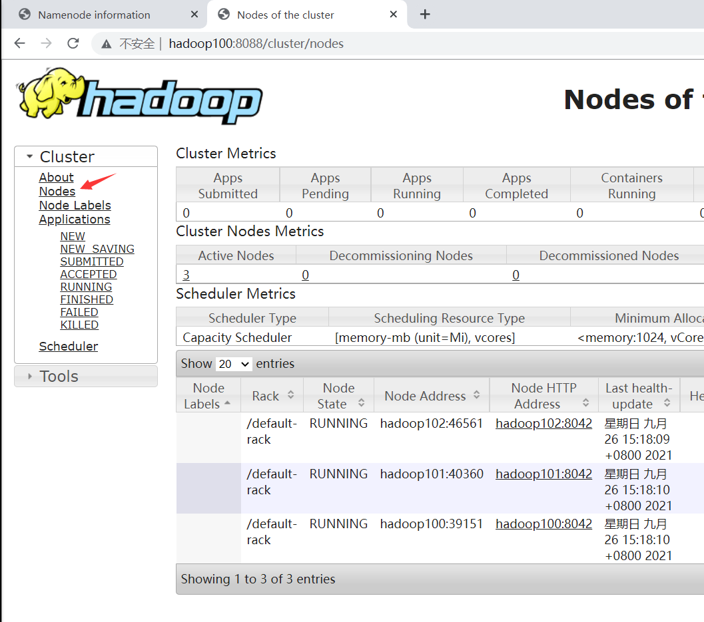Click the Node Address column header
This screenshot has height=622, width=704.
click(x=432, y=396)
